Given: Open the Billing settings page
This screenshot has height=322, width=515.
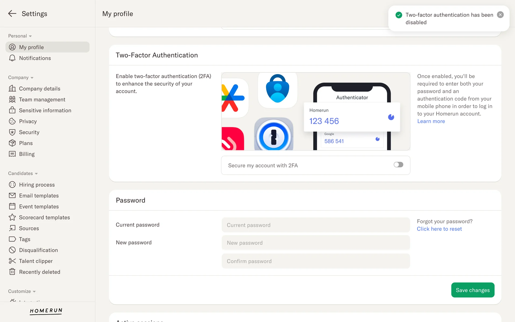Looking at the screenshot, I should 27,154.
